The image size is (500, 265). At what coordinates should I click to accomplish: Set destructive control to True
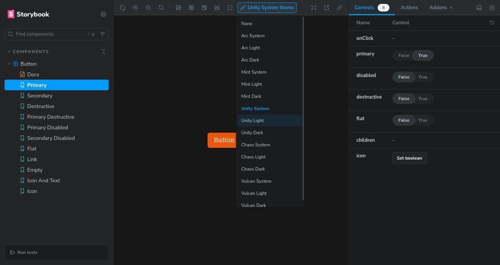click(x=423, y=99)
